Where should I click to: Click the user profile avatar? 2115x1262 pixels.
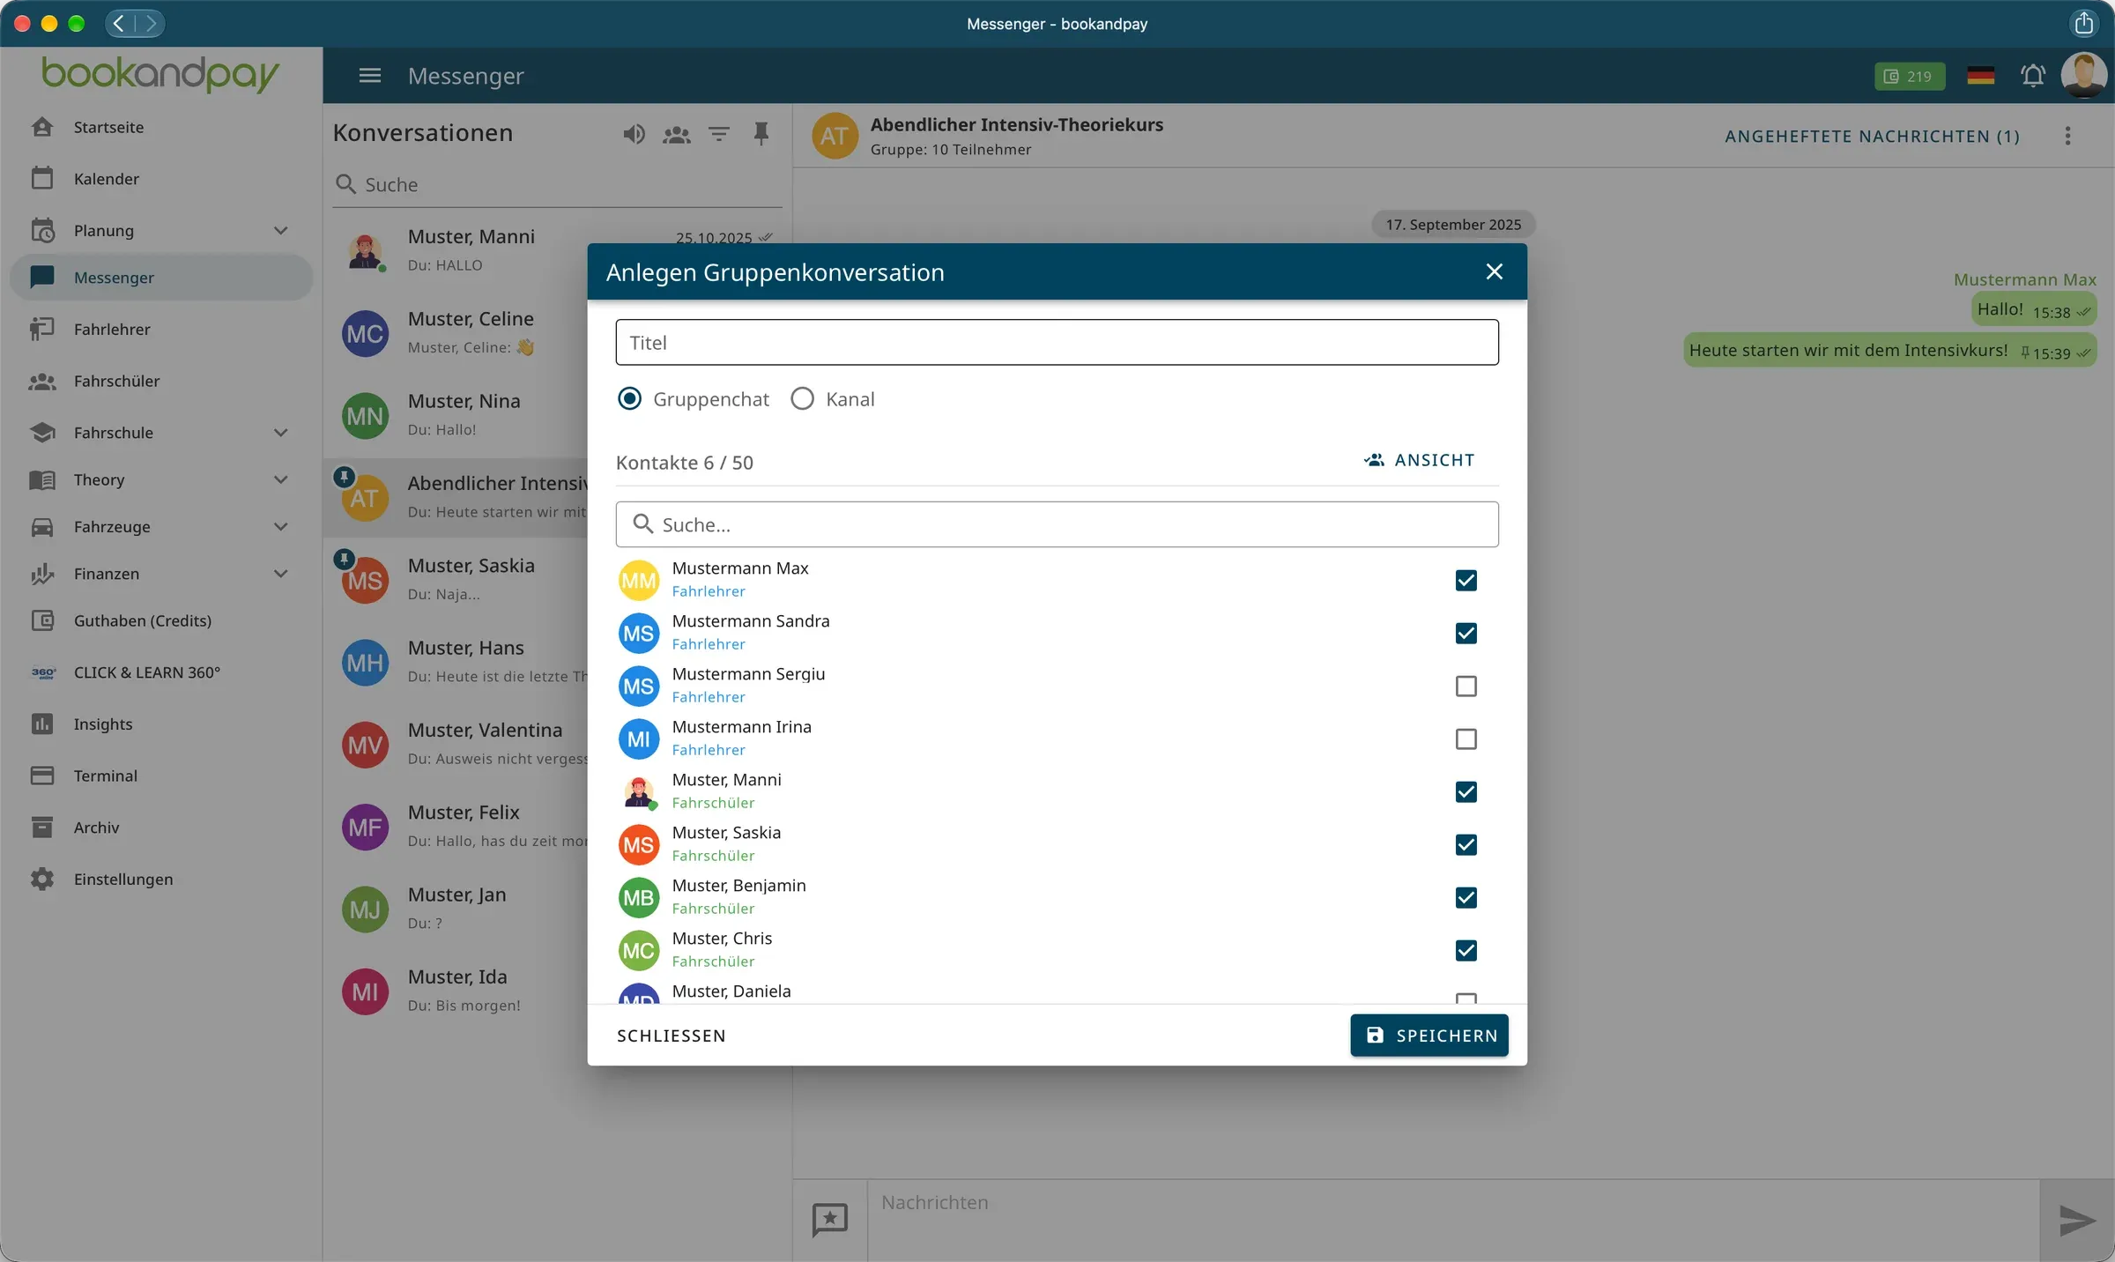(x=2083, y=75)
